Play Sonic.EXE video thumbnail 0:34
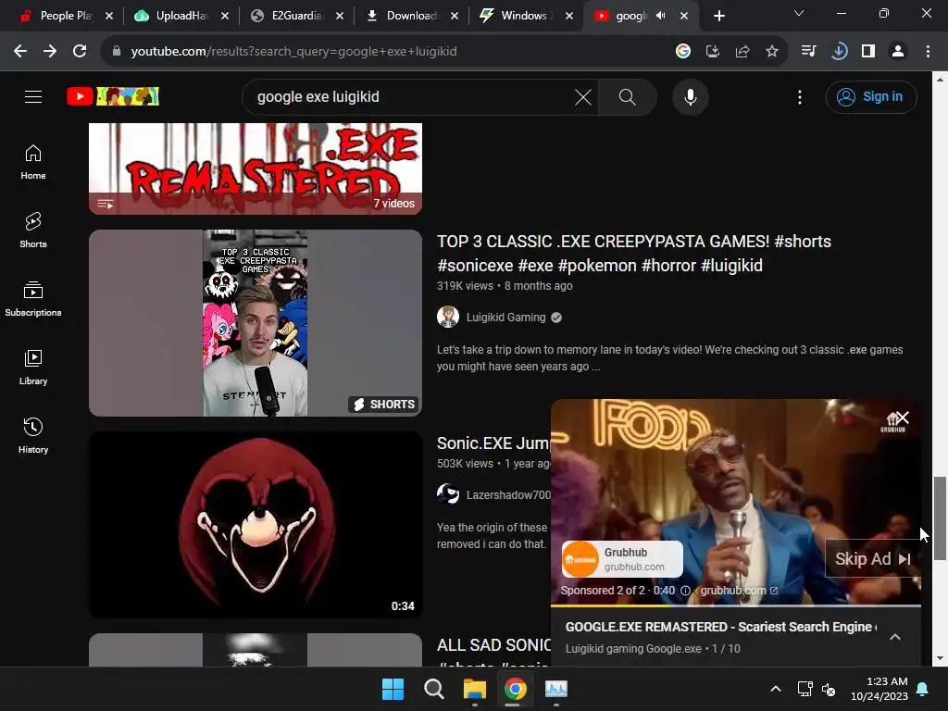 click(x=256, y=525)
